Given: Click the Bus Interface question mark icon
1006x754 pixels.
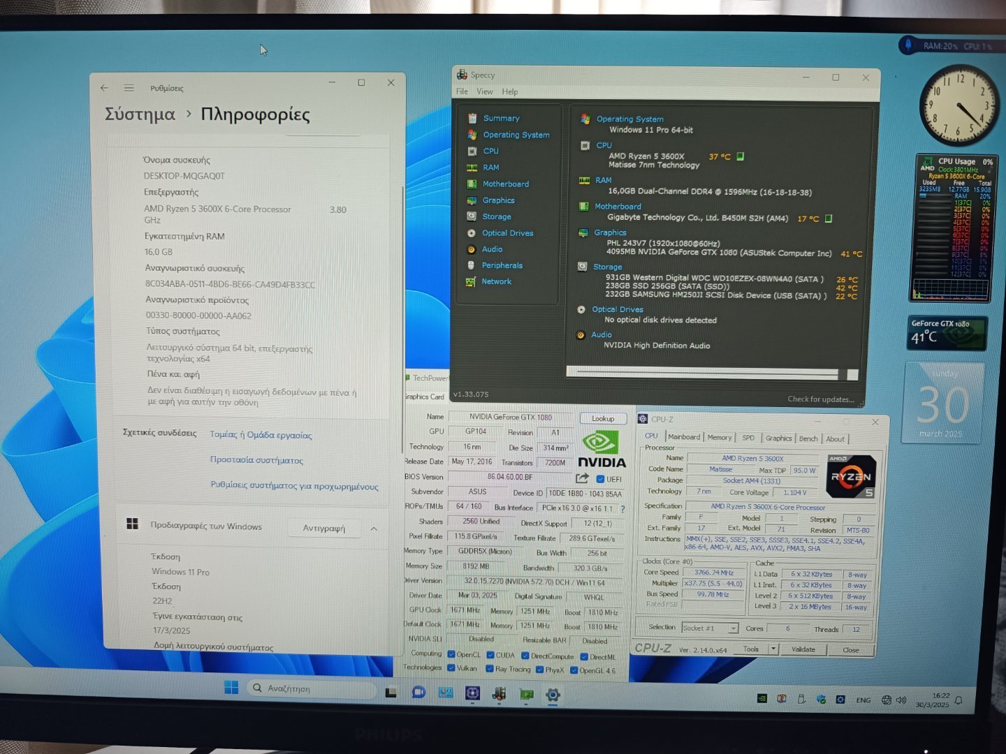Looking at the screenshot, I should coord(622,508).
